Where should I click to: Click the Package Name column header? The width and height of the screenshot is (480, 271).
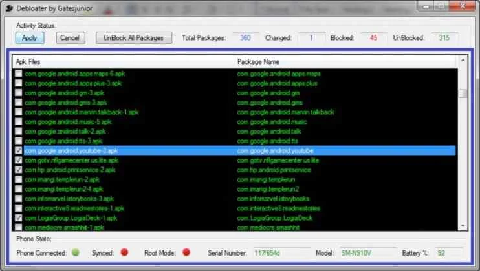pos(346,62)
